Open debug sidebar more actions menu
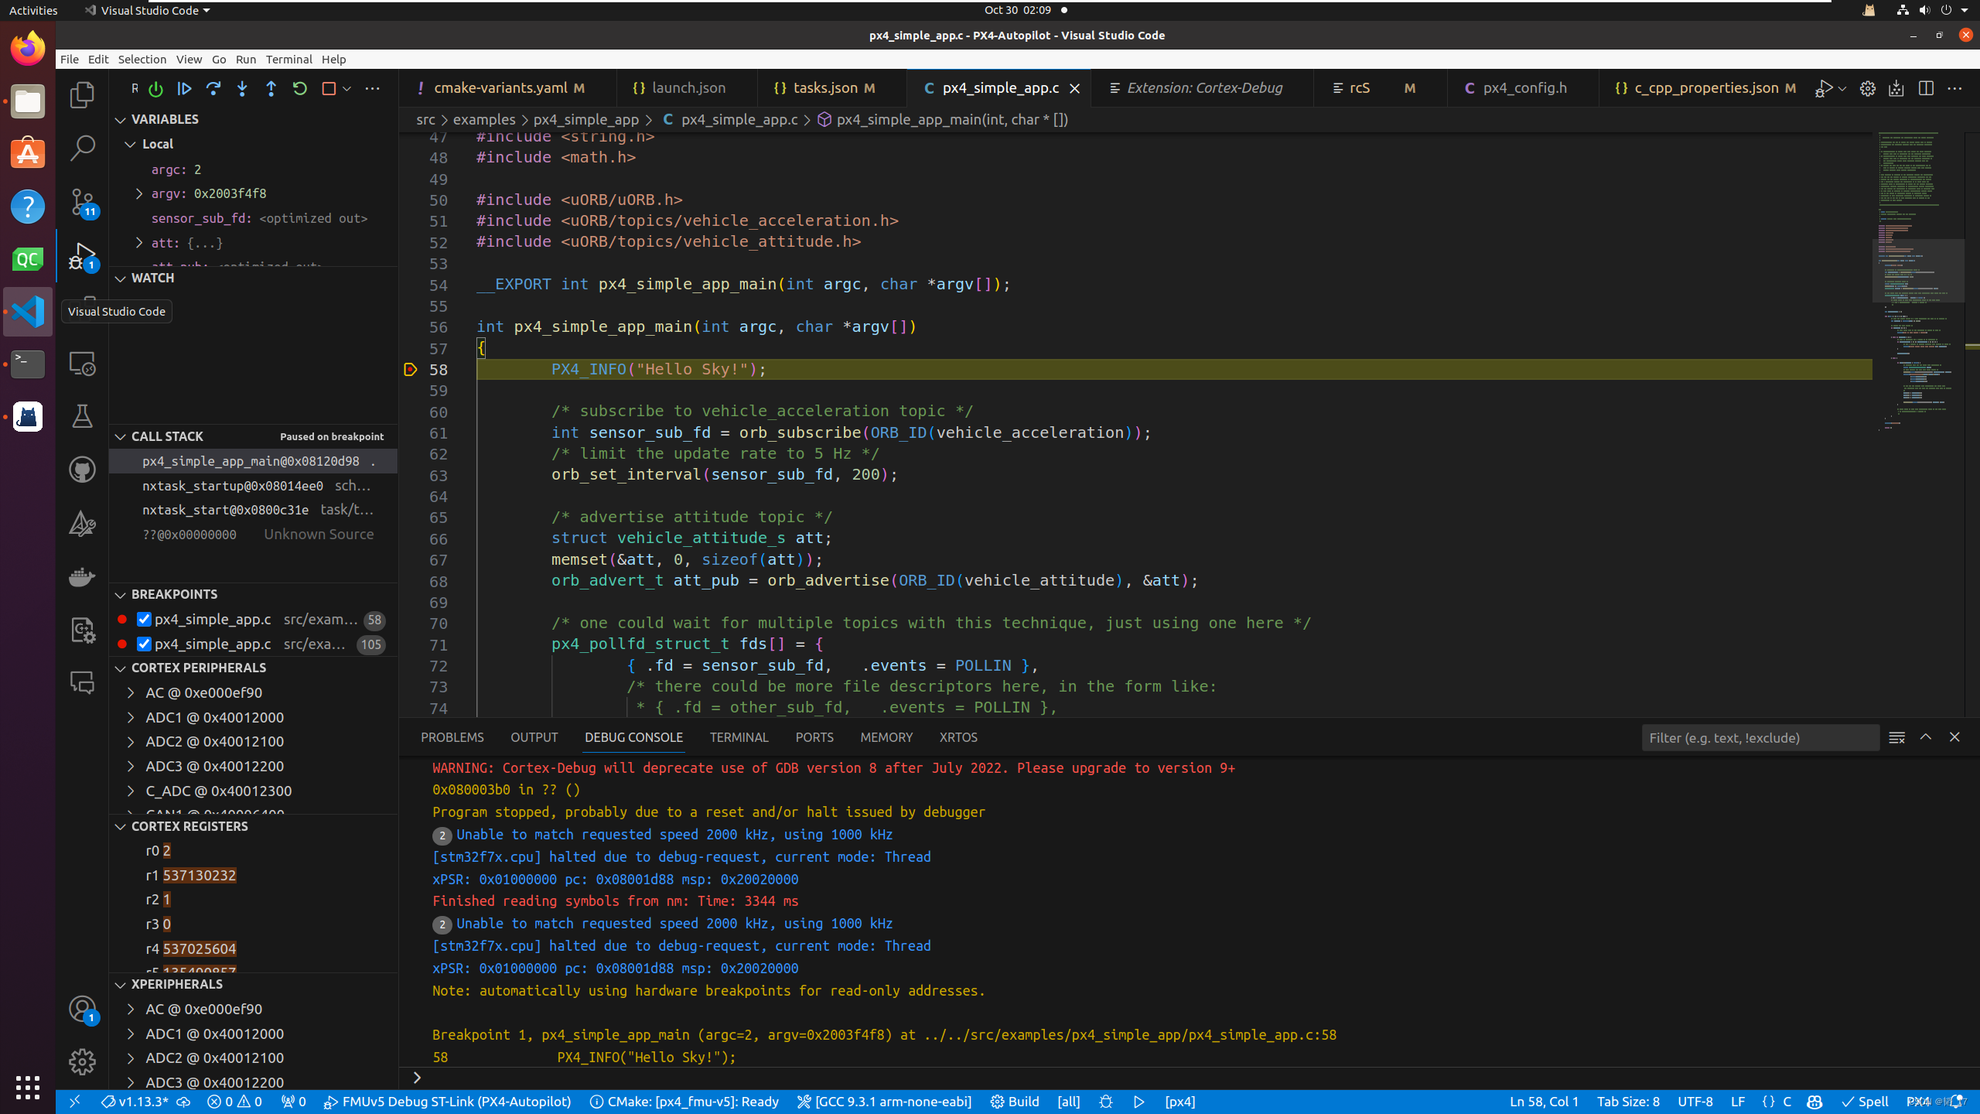Viewport: 1980px width, 1114px height. click(373, 89)
